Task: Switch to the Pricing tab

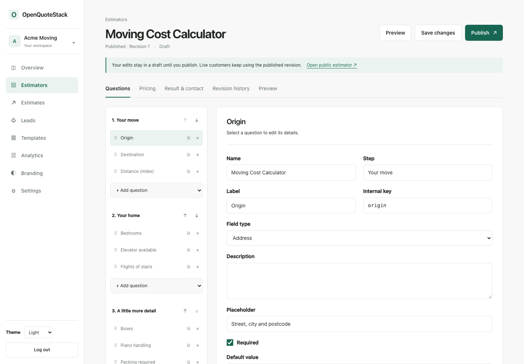Action: point(147,88)
